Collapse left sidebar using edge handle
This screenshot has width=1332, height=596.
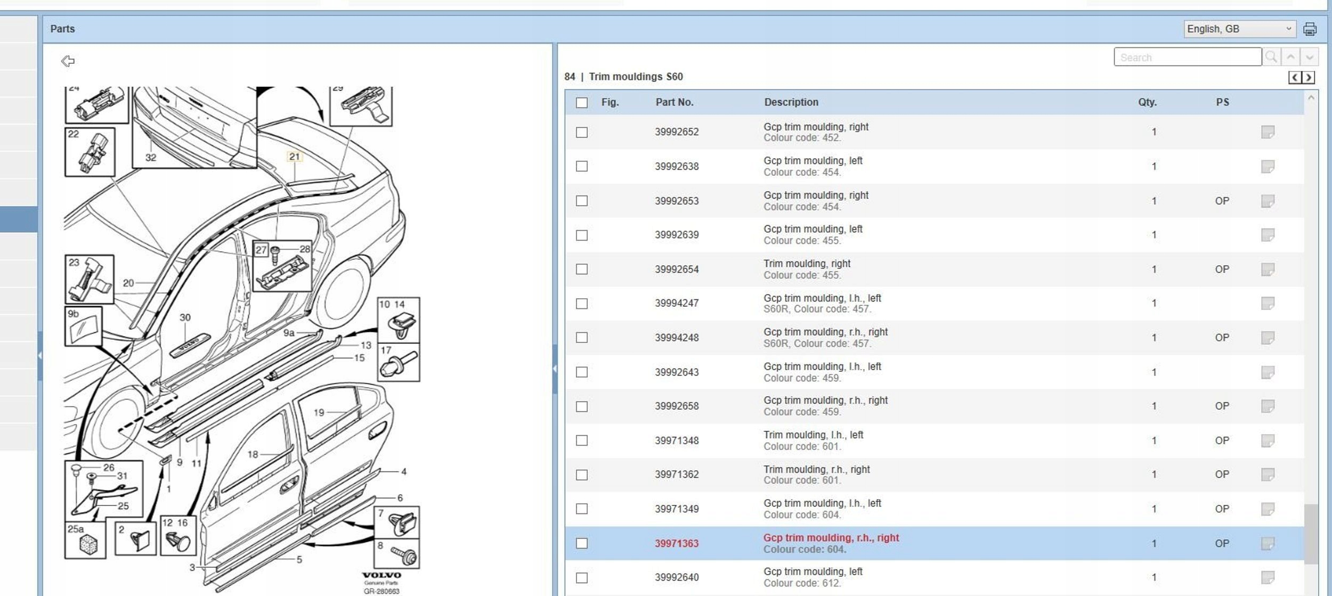(40, 355)
